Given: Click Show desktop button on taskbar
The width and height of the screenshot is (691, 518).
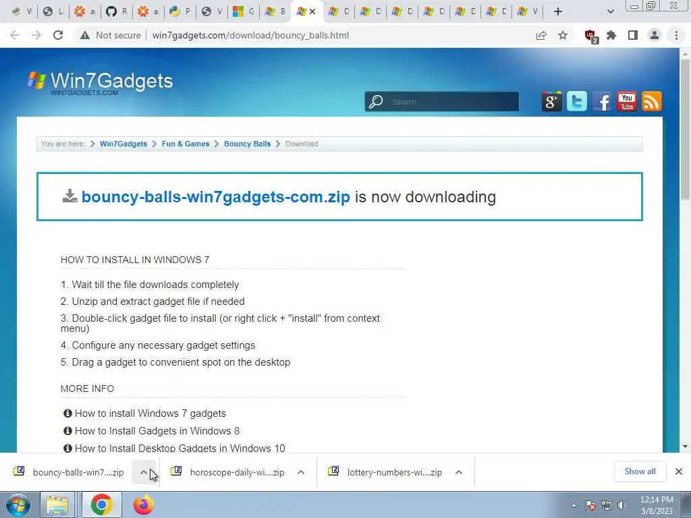Looking at the screenshot, I should (686, 505).
